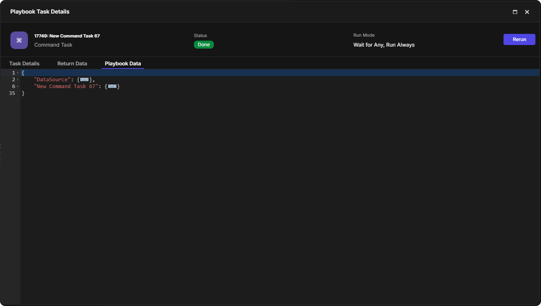Maximize the Playbook Task Details dialog

pos(515,12)
